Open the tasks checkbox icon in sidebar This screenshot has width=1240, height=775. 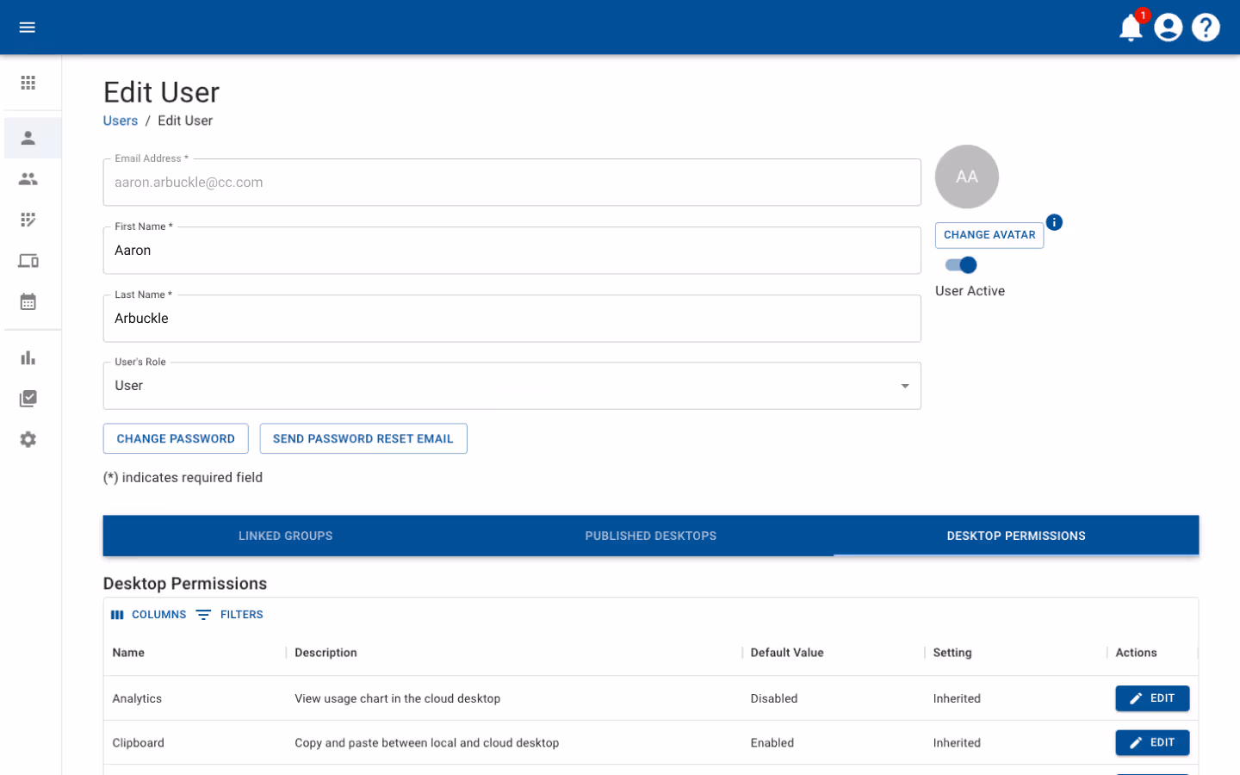(28, 398)
